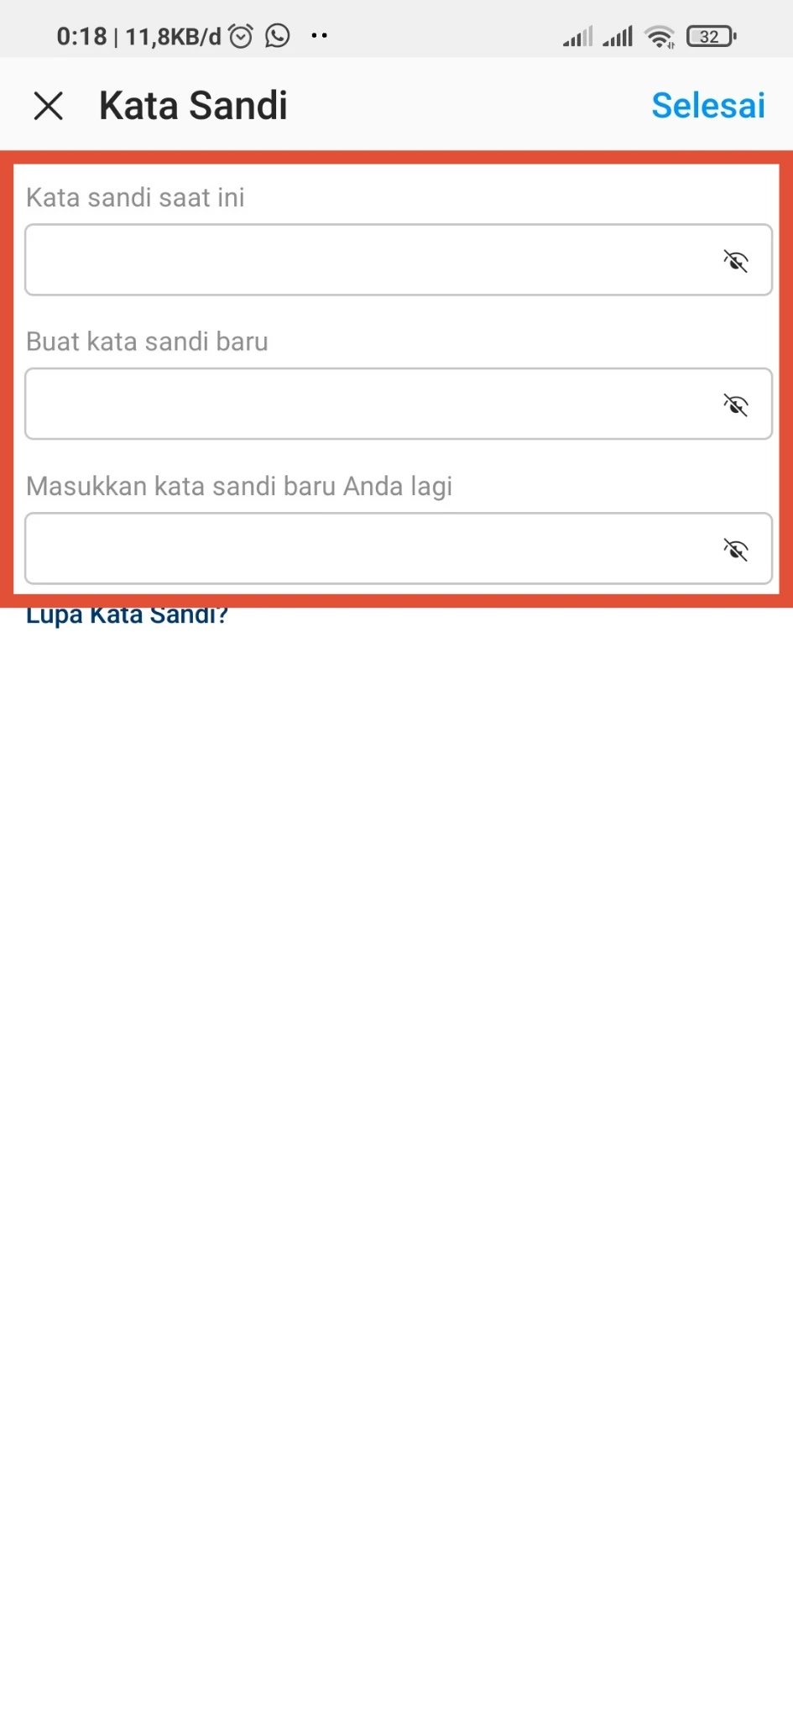Reveal the new password with eye toggle

pyautogui.click(x=736, y=405)
